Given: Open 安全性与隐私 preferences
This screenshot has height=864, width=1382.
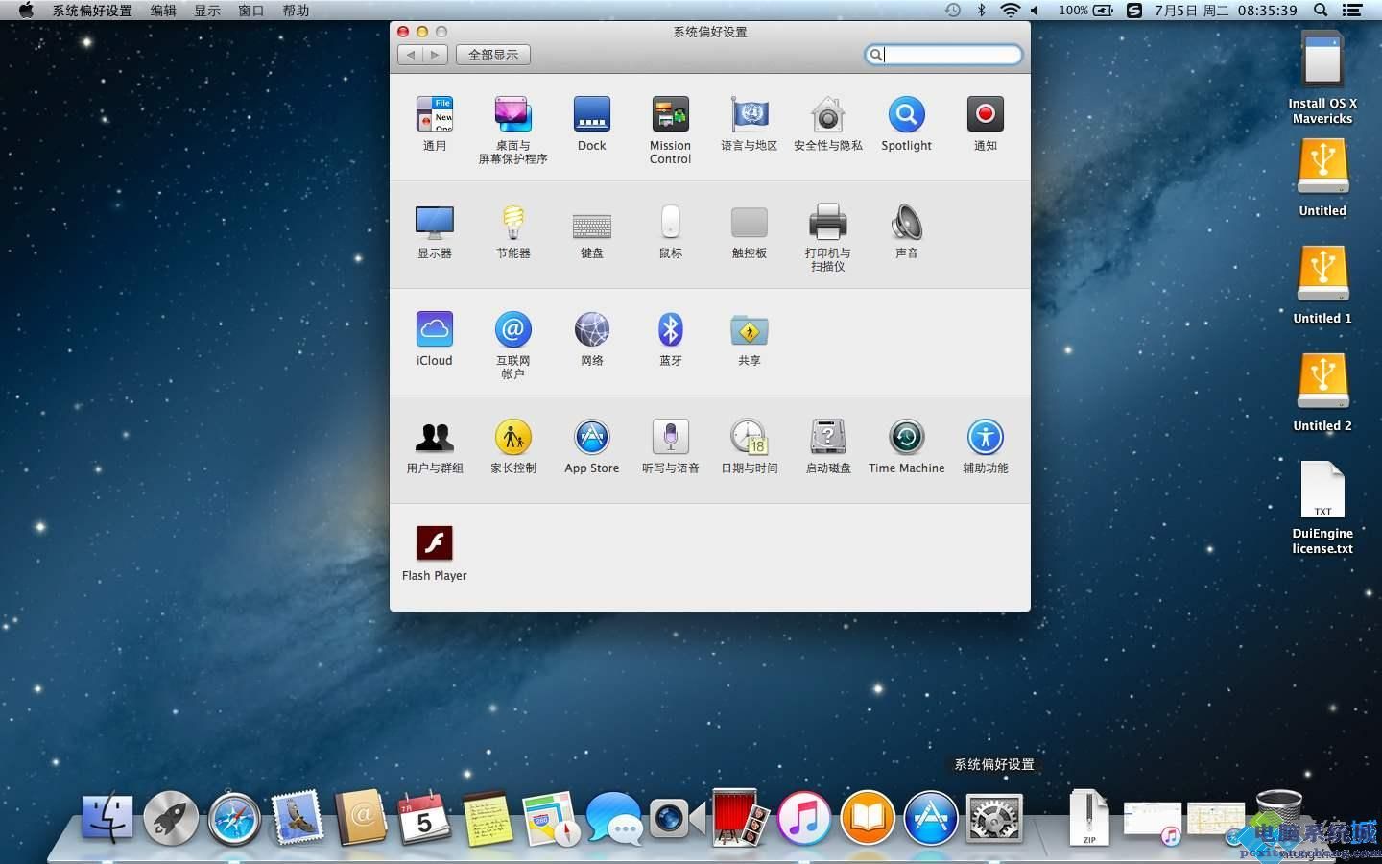Looking at the screenshot, I should tap(827, 114).
